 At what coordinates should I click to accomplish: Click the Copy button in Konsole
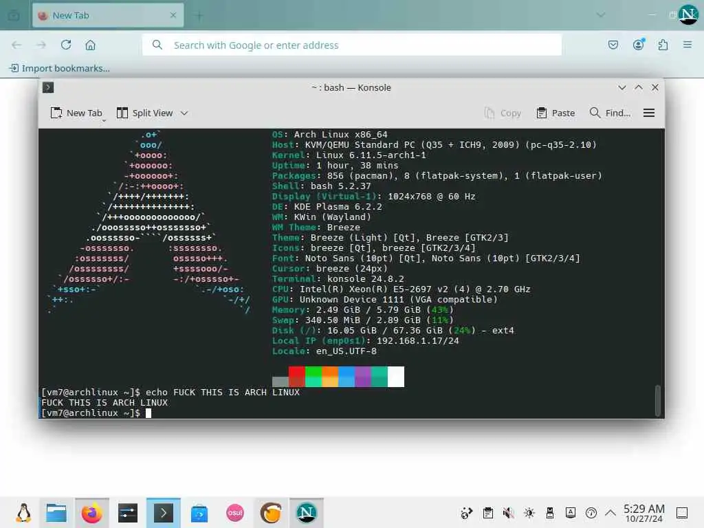[503, 113]
